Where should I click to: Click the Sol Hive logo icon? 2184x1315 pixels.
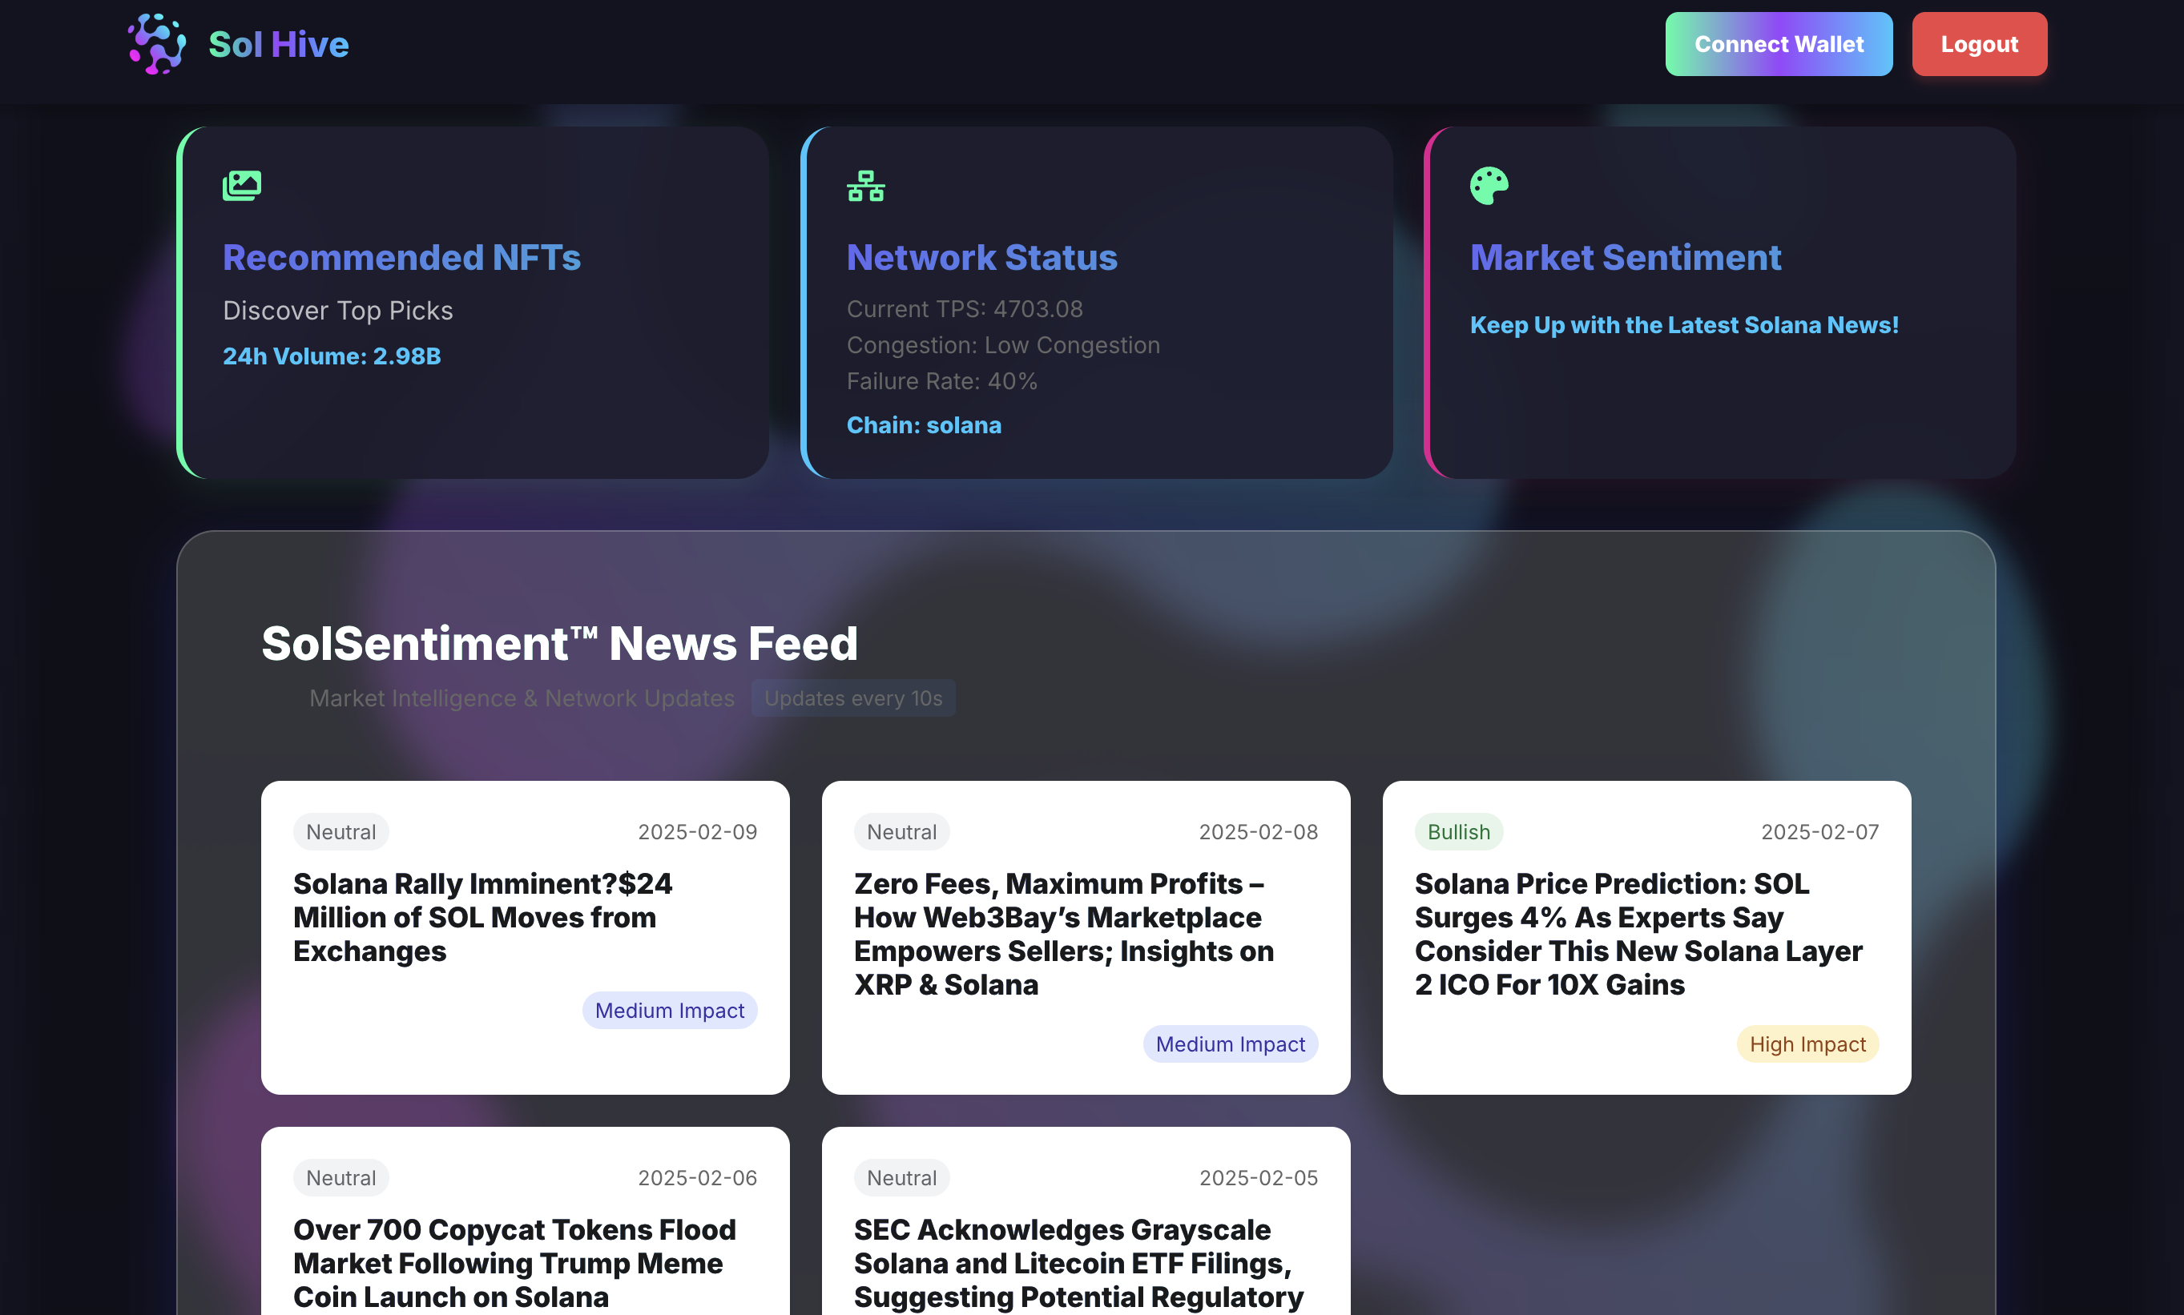pos(157,44)
